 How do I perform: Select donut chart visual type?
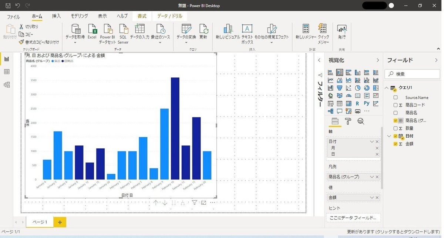coord(367,88)
